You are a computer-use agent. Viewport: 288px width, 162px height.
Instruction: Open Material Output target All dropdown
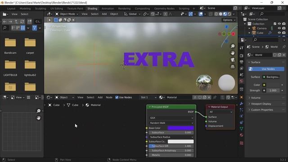(220, 112)
